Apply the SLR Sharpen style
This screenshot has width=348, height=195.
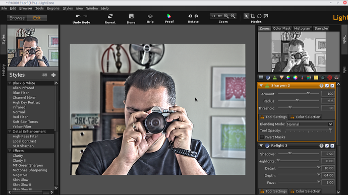[23, 146]
